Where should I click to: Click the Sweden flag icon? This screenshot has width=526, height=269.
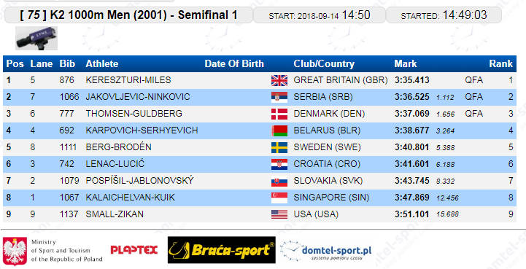point(279,147)
